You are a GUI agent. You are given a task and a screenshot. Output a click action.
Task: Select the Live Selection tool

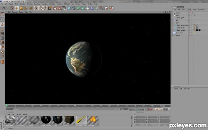12,8
